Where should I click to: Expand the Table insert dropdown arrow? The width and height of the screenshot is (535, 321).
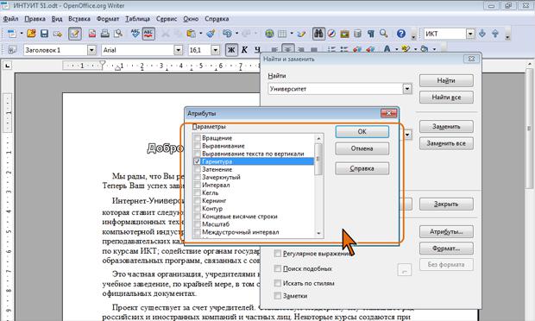click(x=292, y=34)
